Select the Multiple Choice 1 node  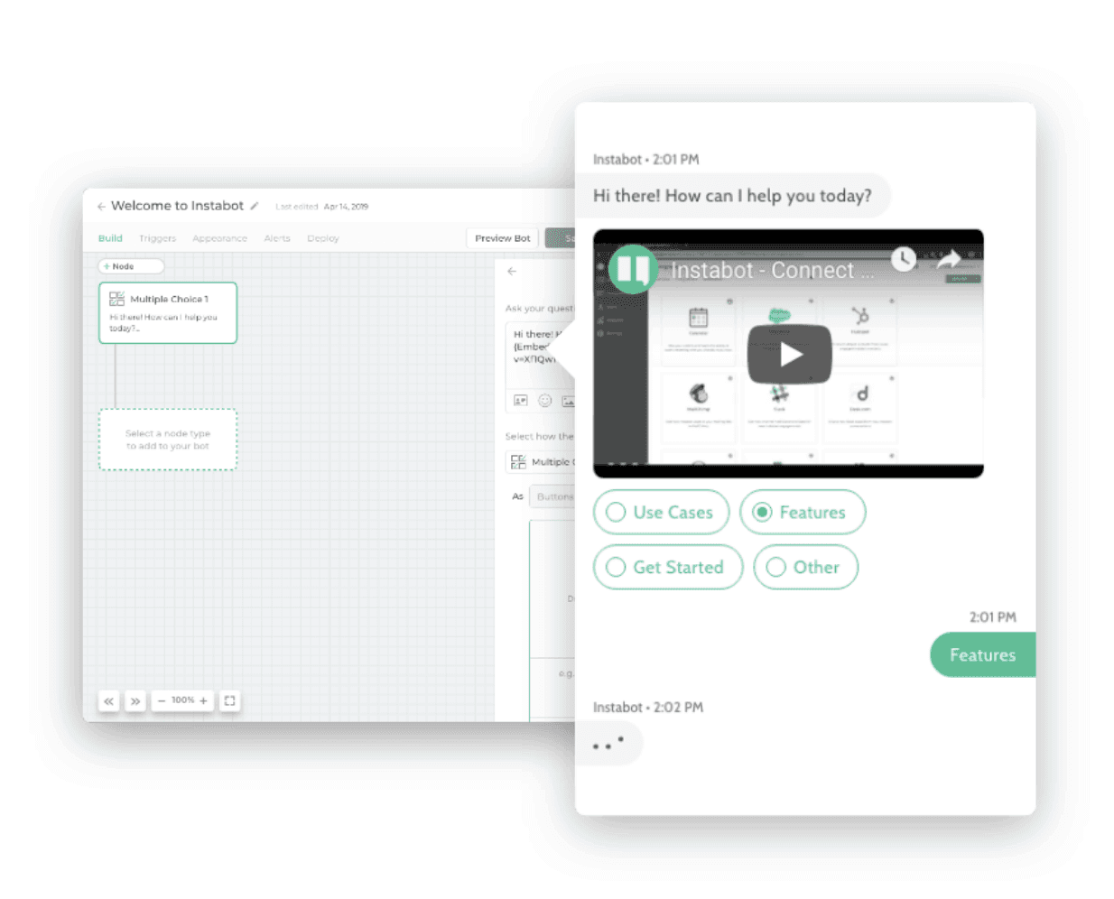[168, 312]
